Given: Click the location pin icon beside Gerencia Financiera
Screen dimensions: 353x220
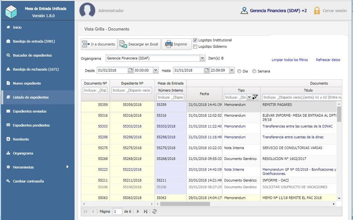Looking at the screenshot, I should tap(244, 11).
